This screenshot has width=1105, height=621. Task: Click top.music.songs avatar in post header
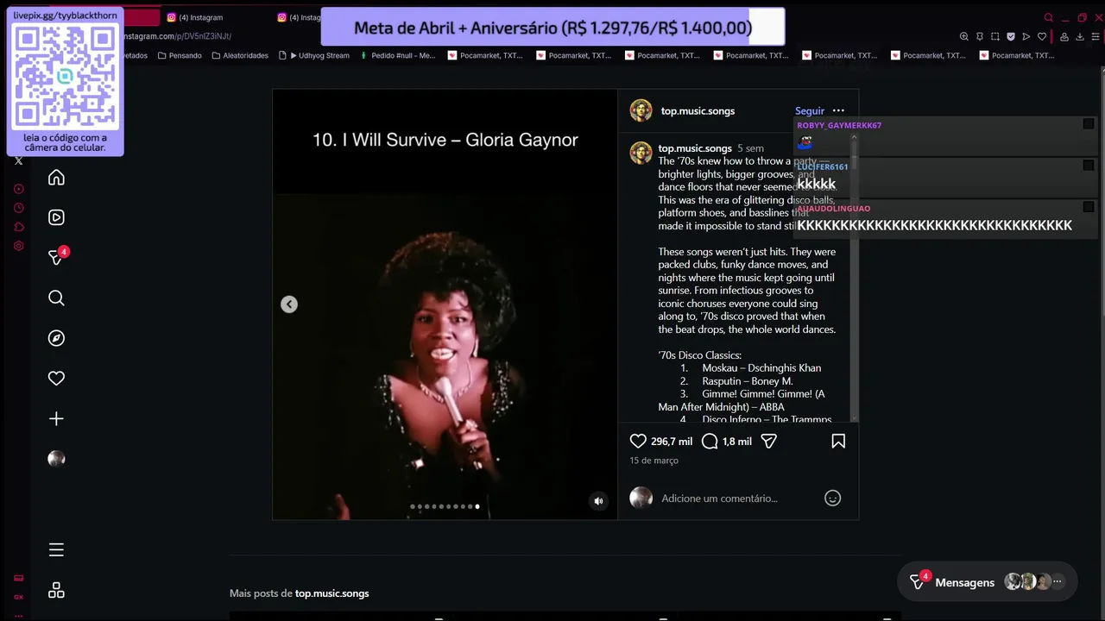(x=641, y=110)
